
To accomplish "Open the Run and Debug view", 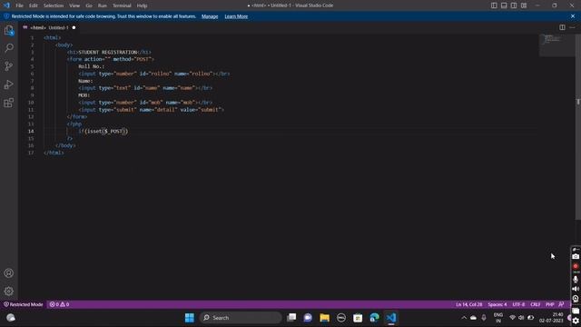I will [9, 84].
